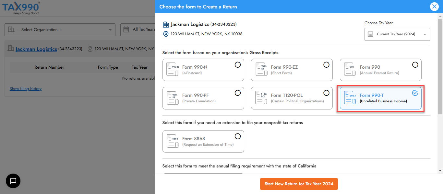Click the Jackman Logistics name in dialog
This screenshot has height=194, width=443.
pyautogui.click(x=190, y=24)
